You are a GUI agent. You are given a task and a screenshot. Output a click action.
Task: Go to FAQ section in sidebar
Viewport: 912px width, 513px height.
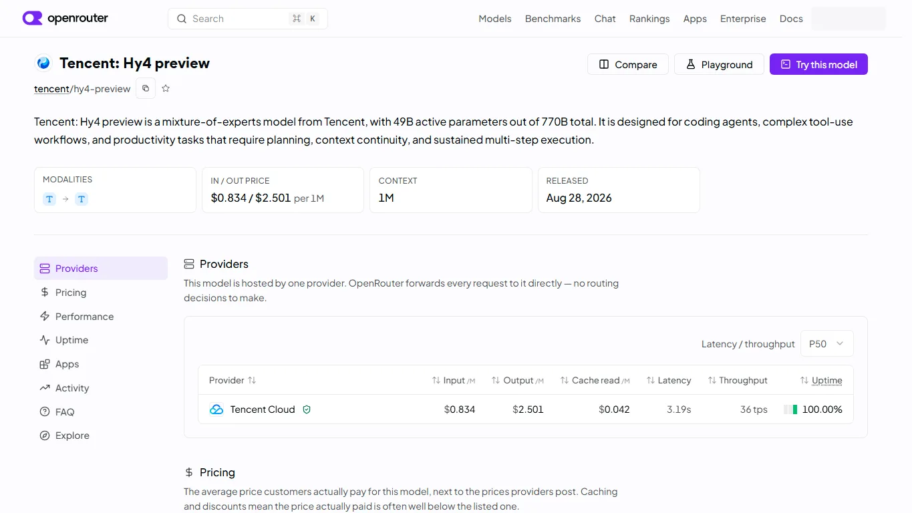click(x=101, y=412)
